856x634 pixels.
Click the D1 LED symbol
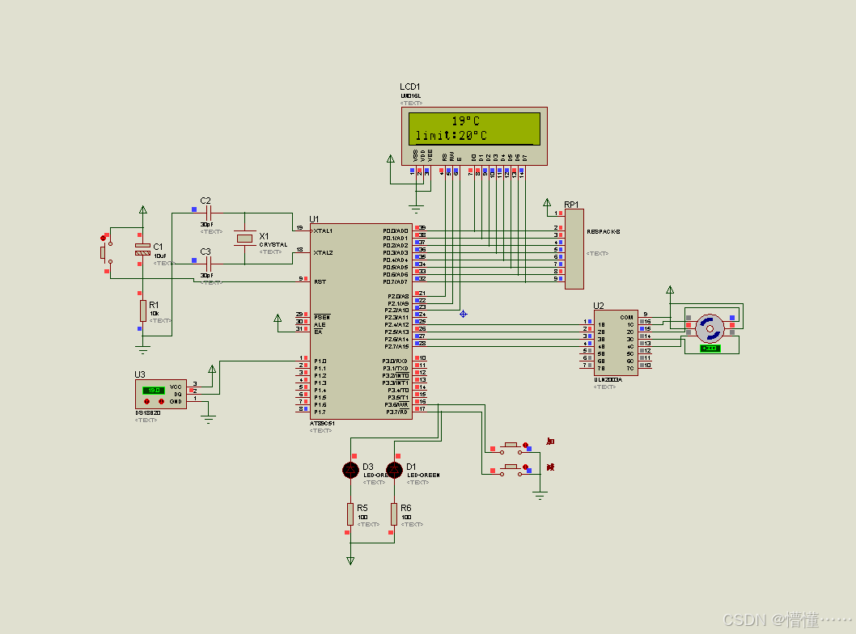click(x=394, y=470)
